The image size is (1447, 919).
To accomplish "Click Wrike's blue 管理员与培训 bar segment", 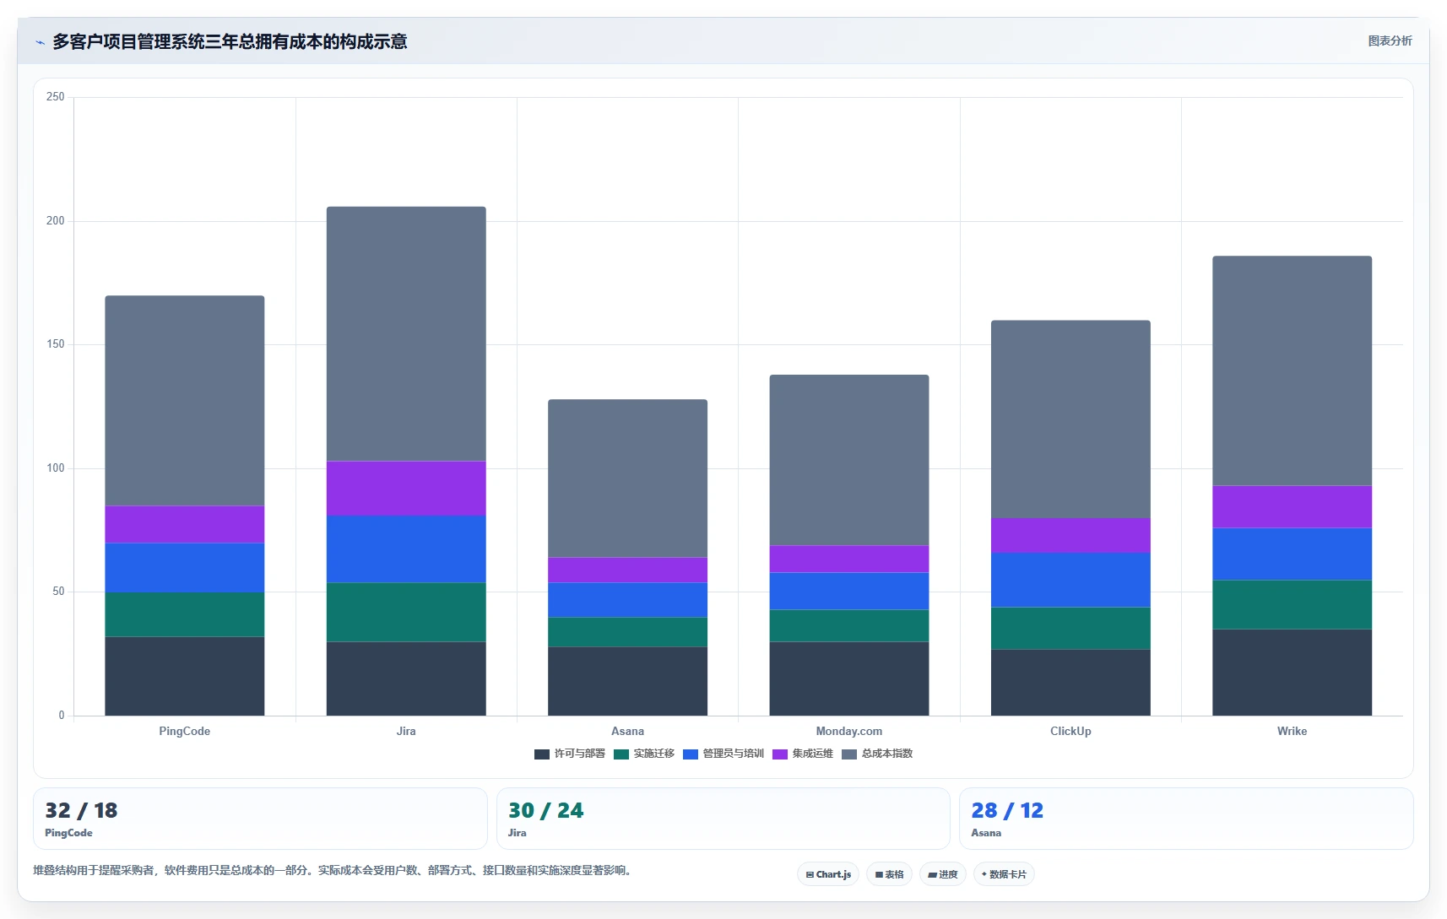I will [x=1292, y=554].
